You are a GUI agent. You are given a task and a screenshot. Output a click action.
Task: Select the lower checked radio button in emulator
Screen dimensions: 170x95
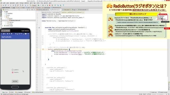pyautogui.click(x=12, y=72)
